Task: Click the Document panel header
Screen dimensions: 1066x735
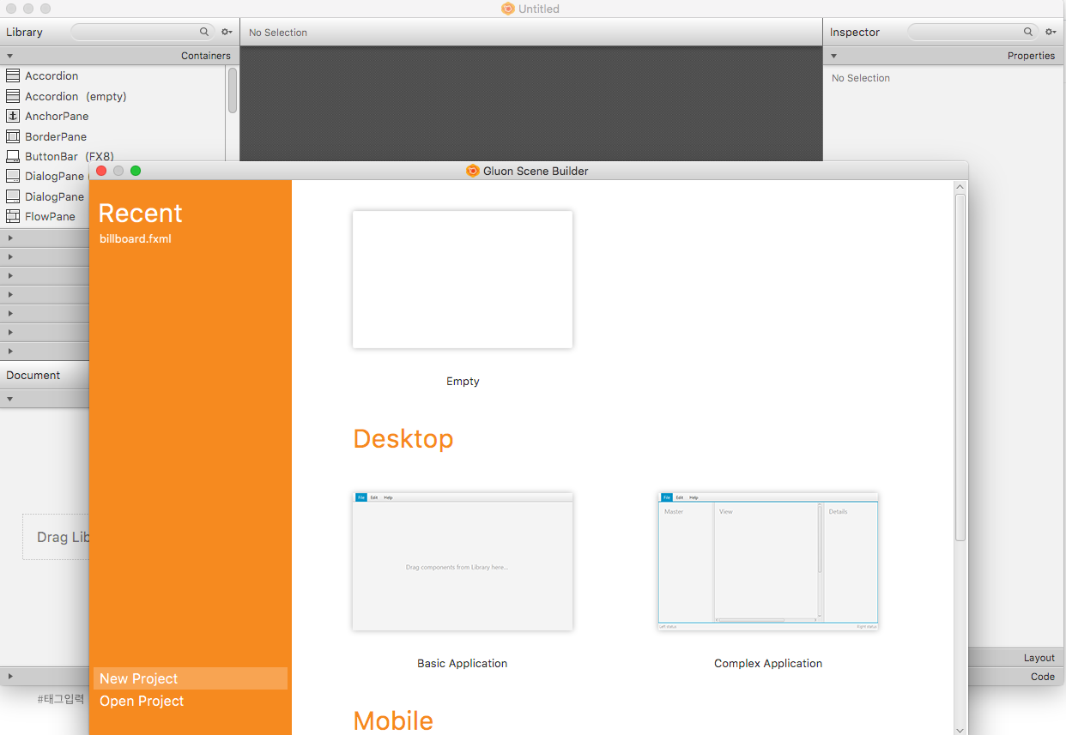Action: (45, 376)
